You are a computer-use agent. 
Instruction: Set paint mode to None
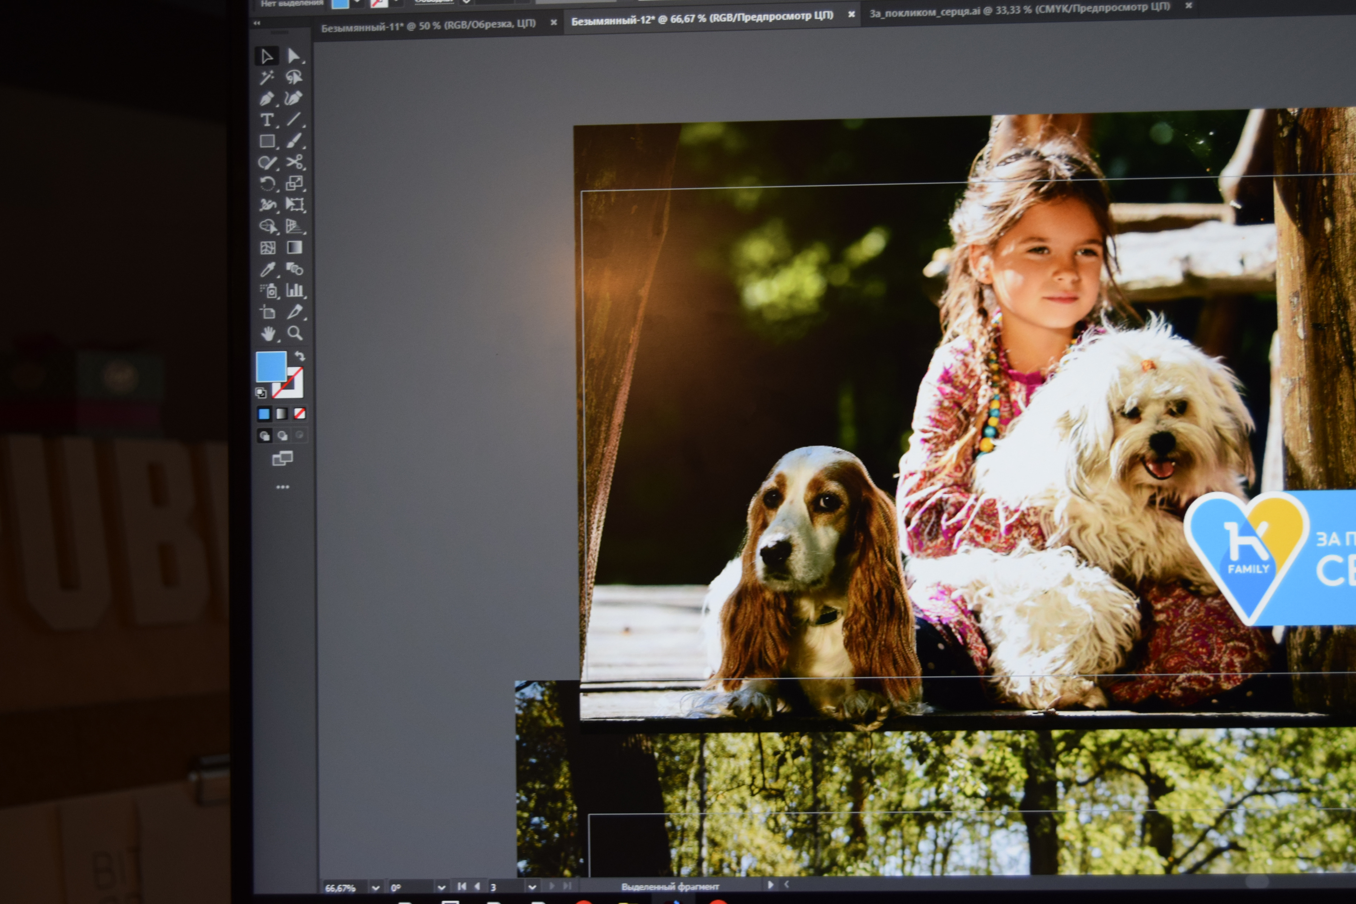[x=300, y=414]
